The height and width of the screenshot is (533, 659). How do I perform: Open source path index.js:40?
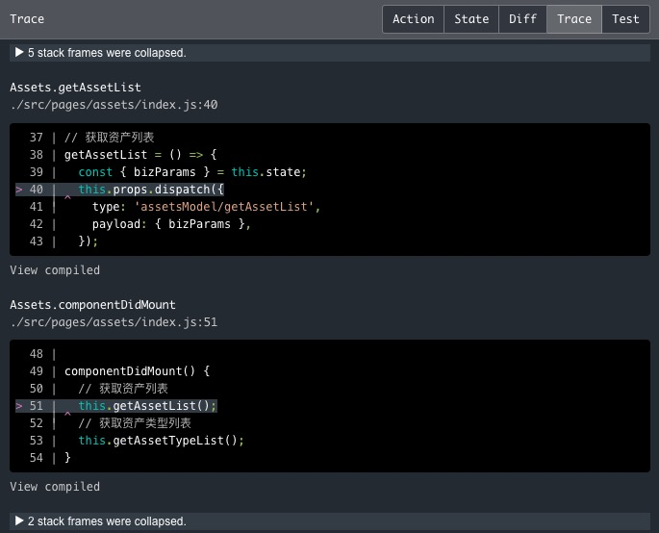pos(114,105)
